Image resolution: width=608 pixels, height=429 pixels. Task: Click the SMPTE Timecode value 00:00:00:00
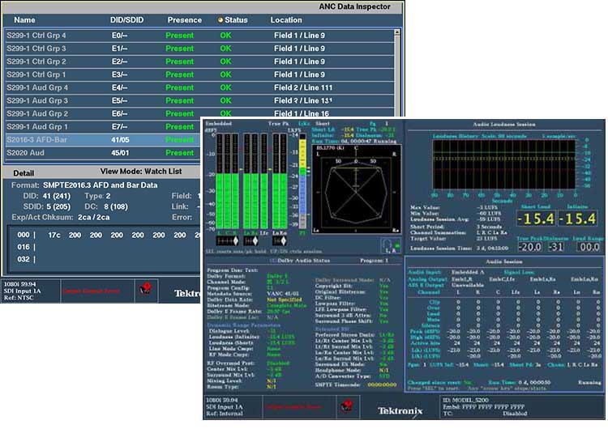tap(383, 384)
